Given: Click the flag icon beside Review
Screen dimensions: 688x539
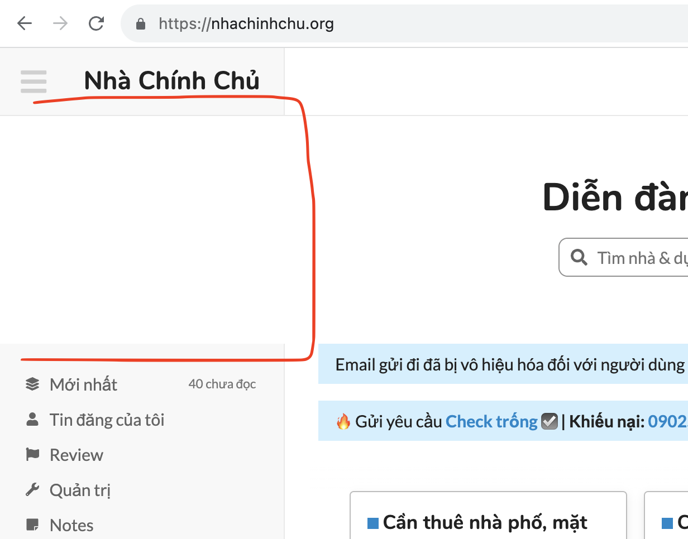Looking at the screenshot, I should pyautogui.click(x=32, y=455).
